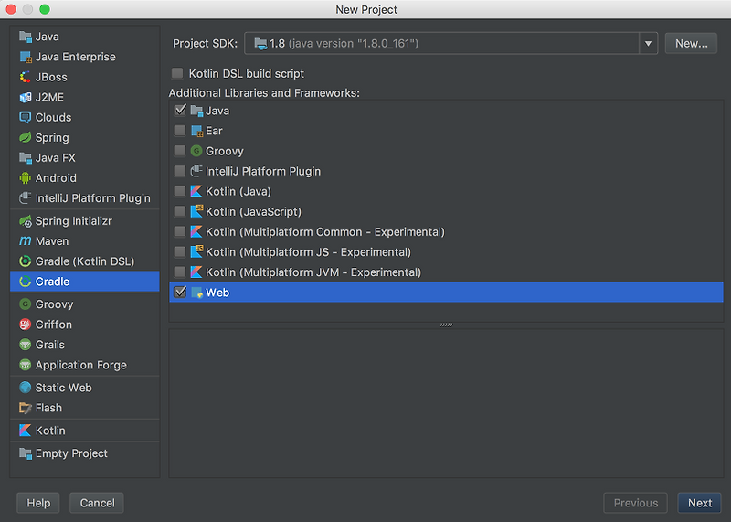The image size is (731, 522).
Task: Click the Kotlin logo icon in sidebar
Action: pyautogui.click(x=26, y=430)
